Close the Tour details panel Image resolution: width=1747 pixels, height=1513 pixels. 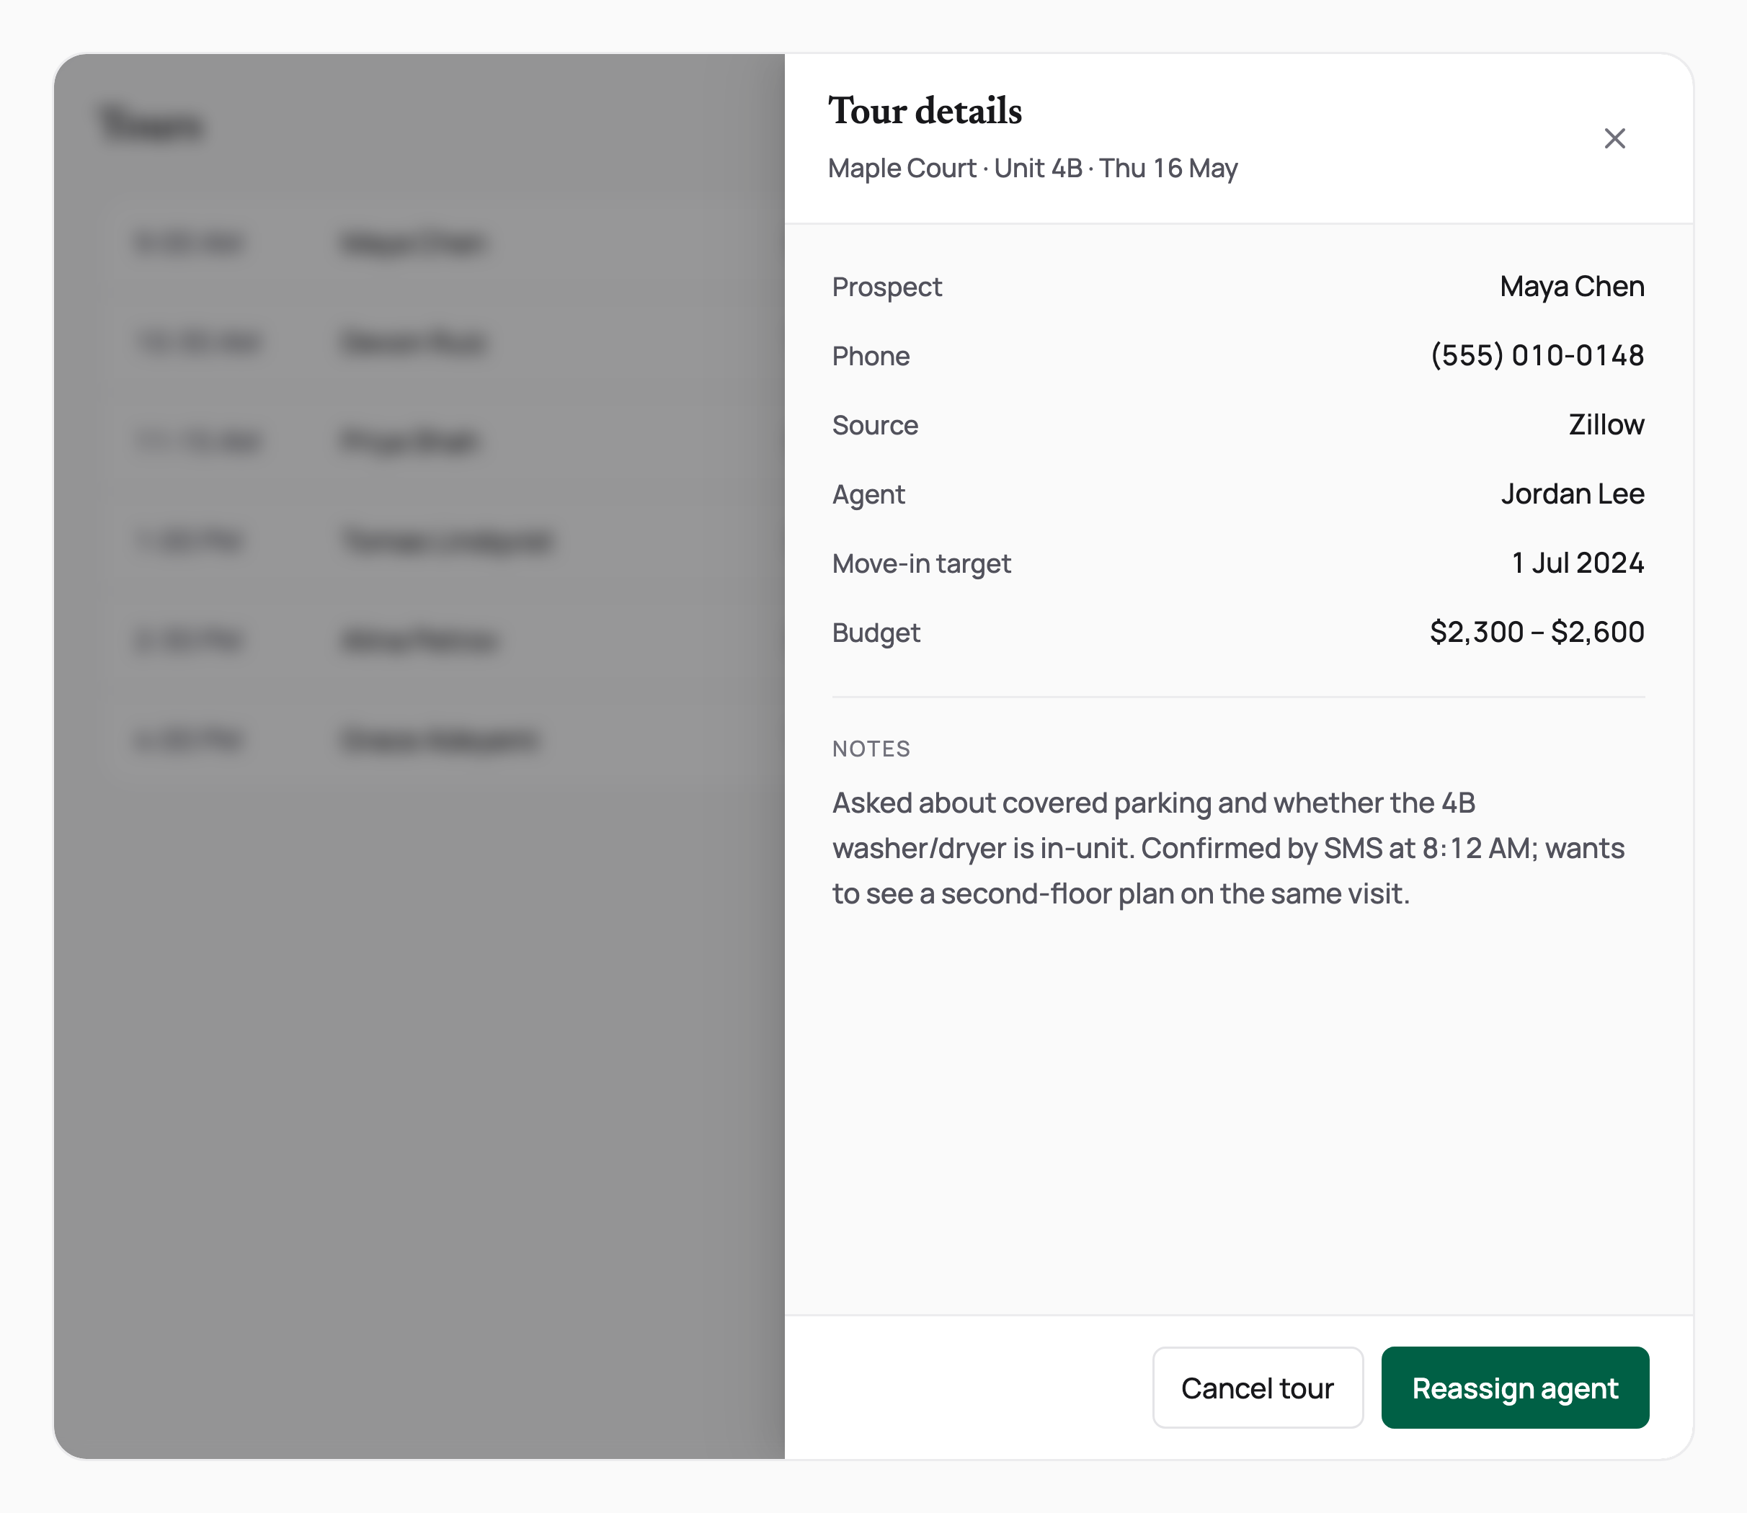tap(1614, 138)
